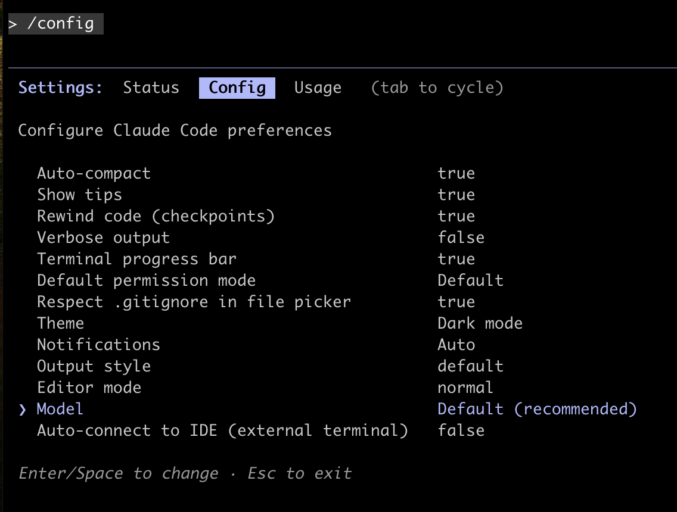The width and height of the screenshot is (677, 512).
Task: Select the highlighted Config tab
Action: (x=237, y=88)
